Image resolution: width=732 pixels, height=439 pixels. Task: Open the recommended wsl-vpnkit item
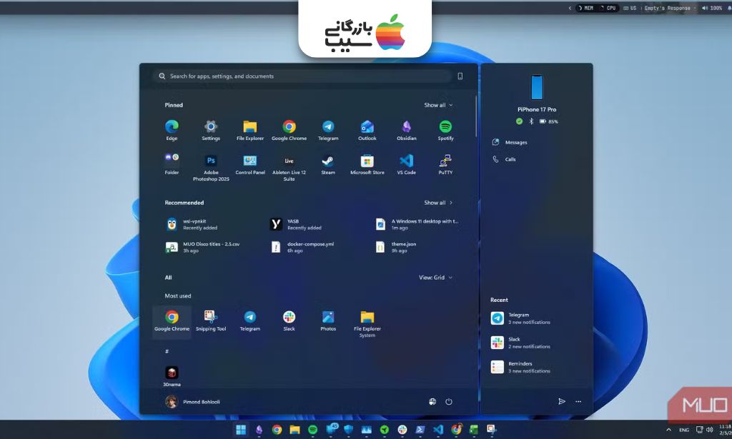pyautogui.click(x=192, y=224)
